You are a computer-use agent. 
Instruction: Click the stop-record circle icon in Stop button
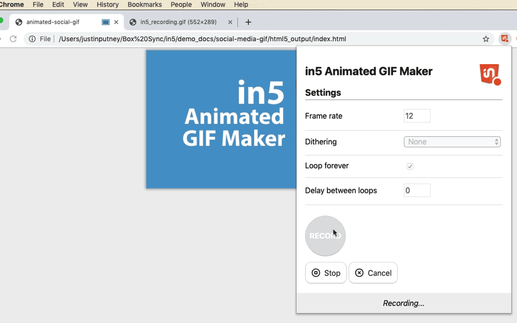pyautogui.click(x=315, y=273)
